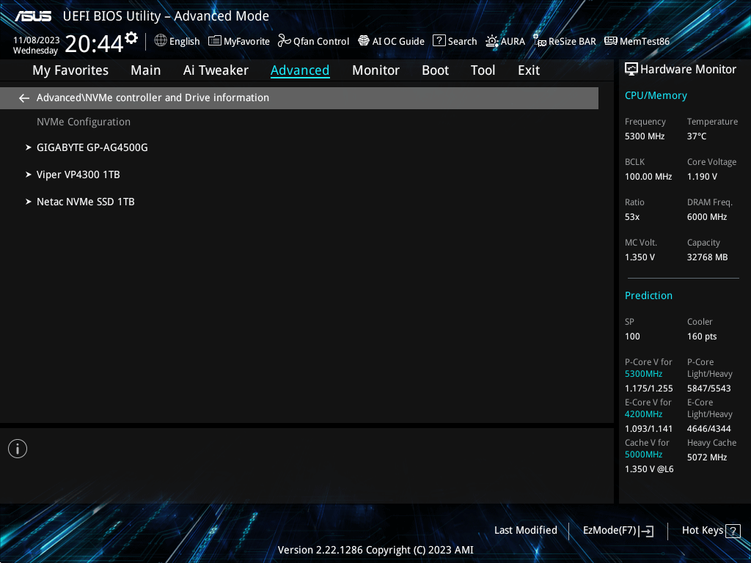Click the date 11/08/2023

(37, 40)
